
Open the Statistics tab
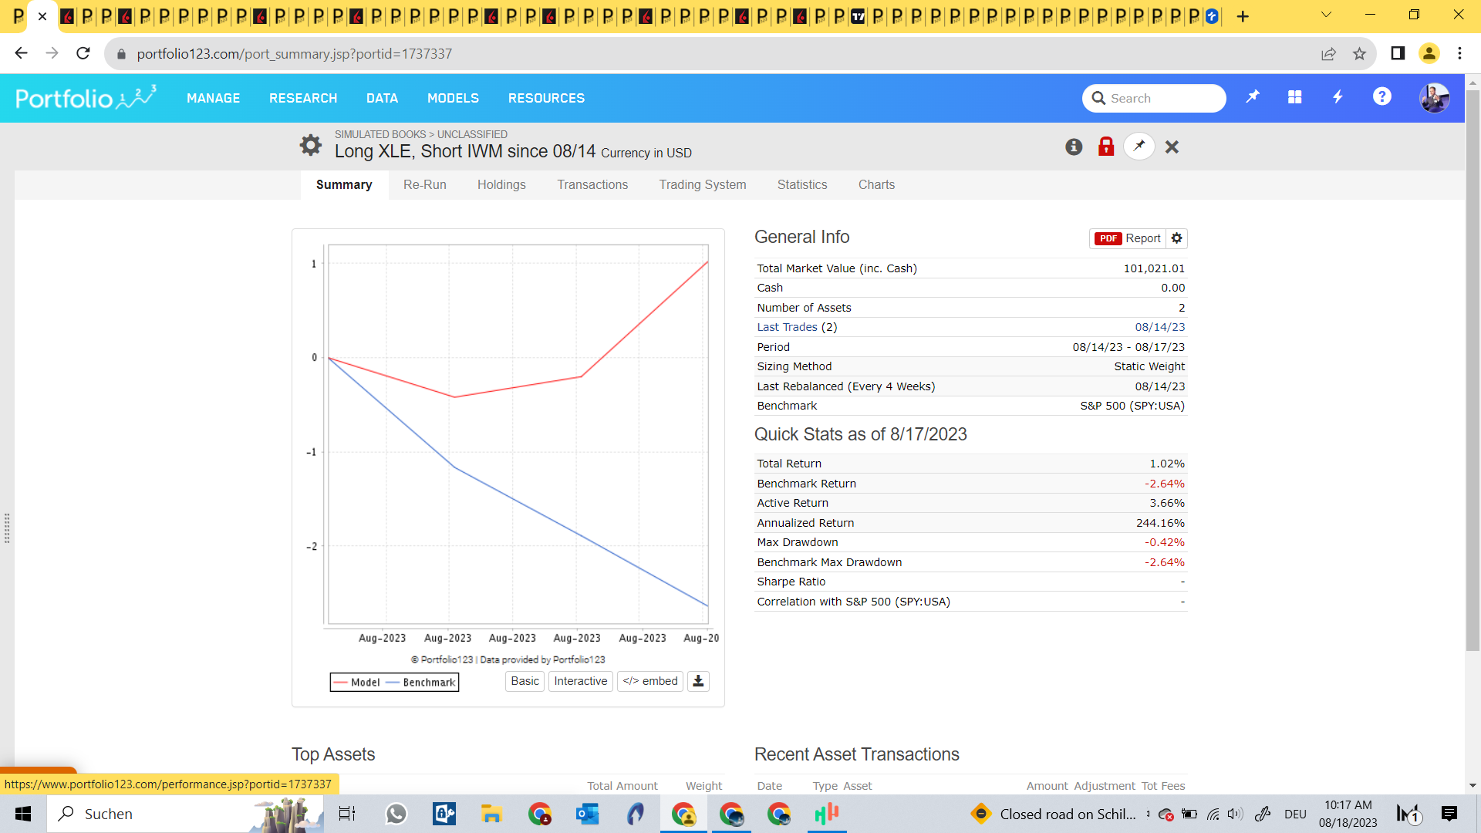[802, 185]
